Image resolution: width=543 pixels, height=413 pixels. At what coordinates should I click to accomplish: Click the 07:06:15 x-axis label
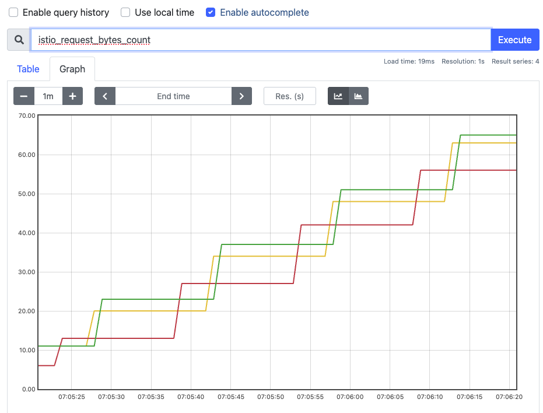click(x=470, y=397)
